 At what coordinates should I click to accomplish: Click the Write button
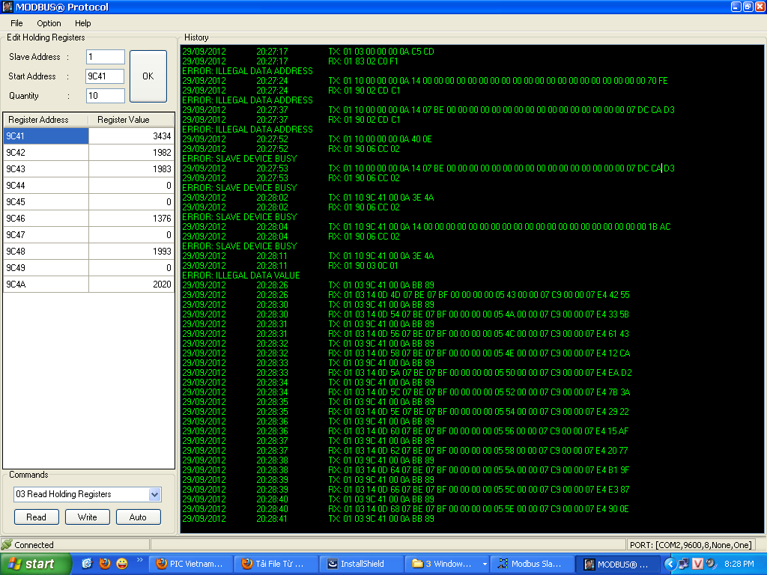87,517
